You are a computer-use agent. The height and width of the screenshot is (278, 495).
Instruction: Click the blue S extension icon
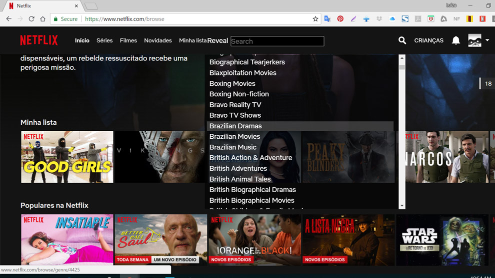[x=405, y=19]
